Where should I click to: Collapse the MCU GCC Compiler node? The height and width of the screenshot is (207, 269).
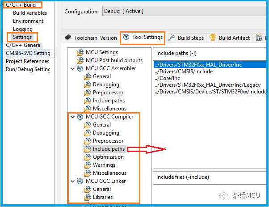pos(73,117)
